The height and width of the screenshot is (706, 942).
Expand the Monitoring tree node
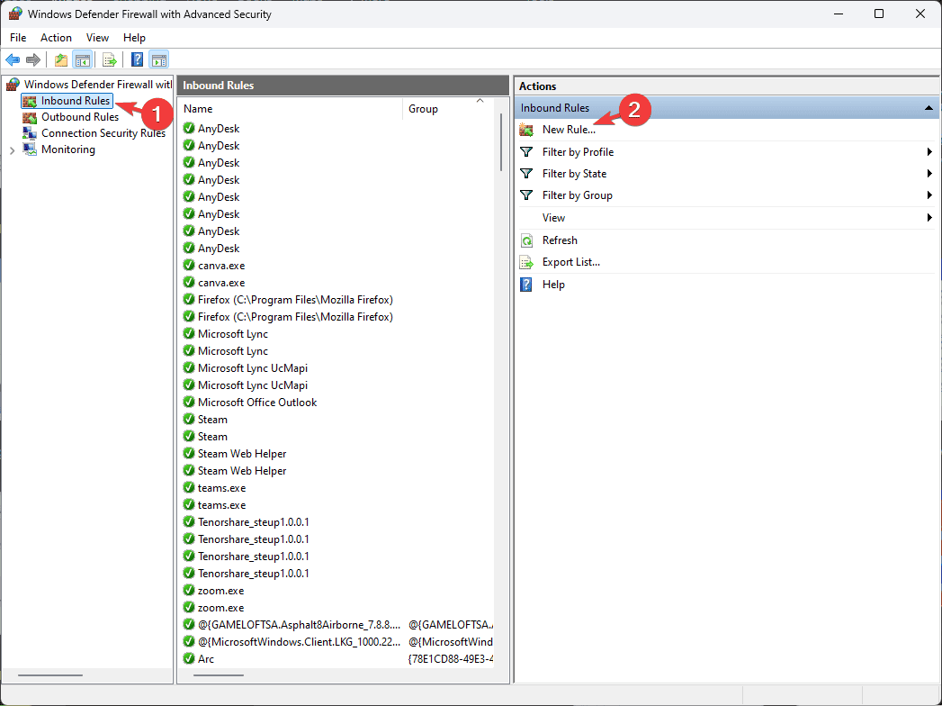coord(12,150)
